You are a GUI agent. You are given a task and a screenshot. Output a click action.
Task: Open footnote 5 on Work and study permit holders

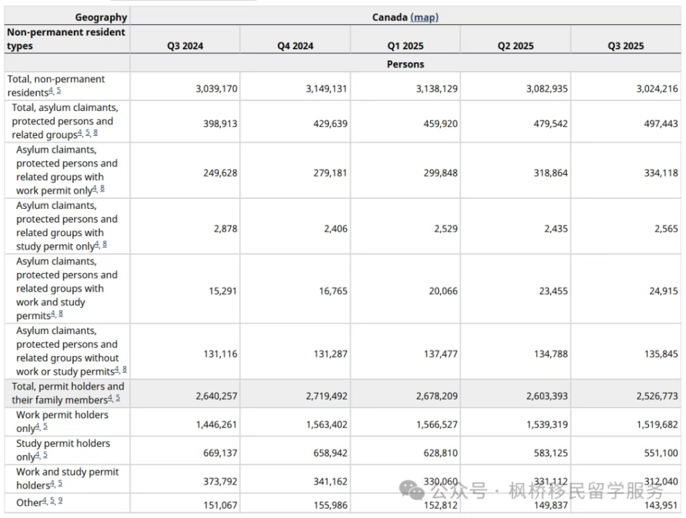pyautogui.click(x=60, y=483)
